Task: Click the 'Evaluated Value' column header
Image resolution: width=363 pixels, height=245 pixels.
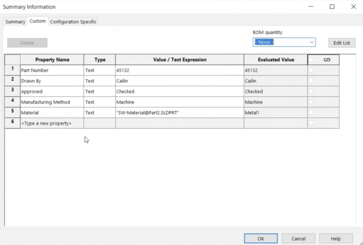Action: click(x=275, y=60)
